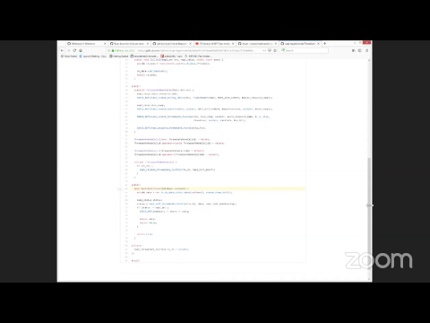
Task: Open the Getting Started bookmark
Action: click(119, 57)
